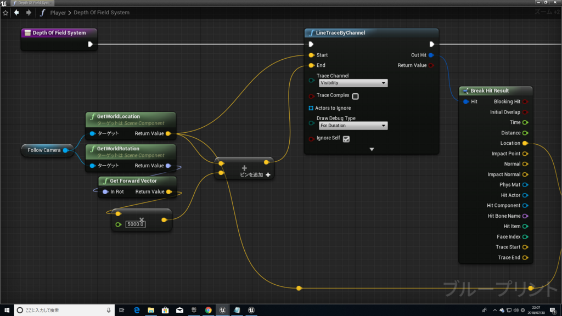Open the Windows Start menu
Image resolution: width=562 pixels, height=316 pixels.
[7, 311]
